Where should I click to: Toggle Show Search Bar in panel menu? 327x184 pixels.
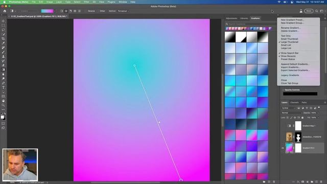click(290, 53)
